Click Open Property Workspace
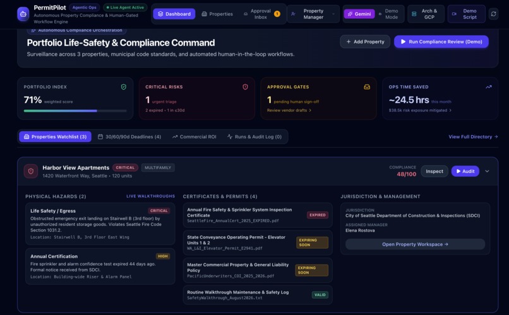The width and height of the screenshot is (509, 315). tap(415, 244)
